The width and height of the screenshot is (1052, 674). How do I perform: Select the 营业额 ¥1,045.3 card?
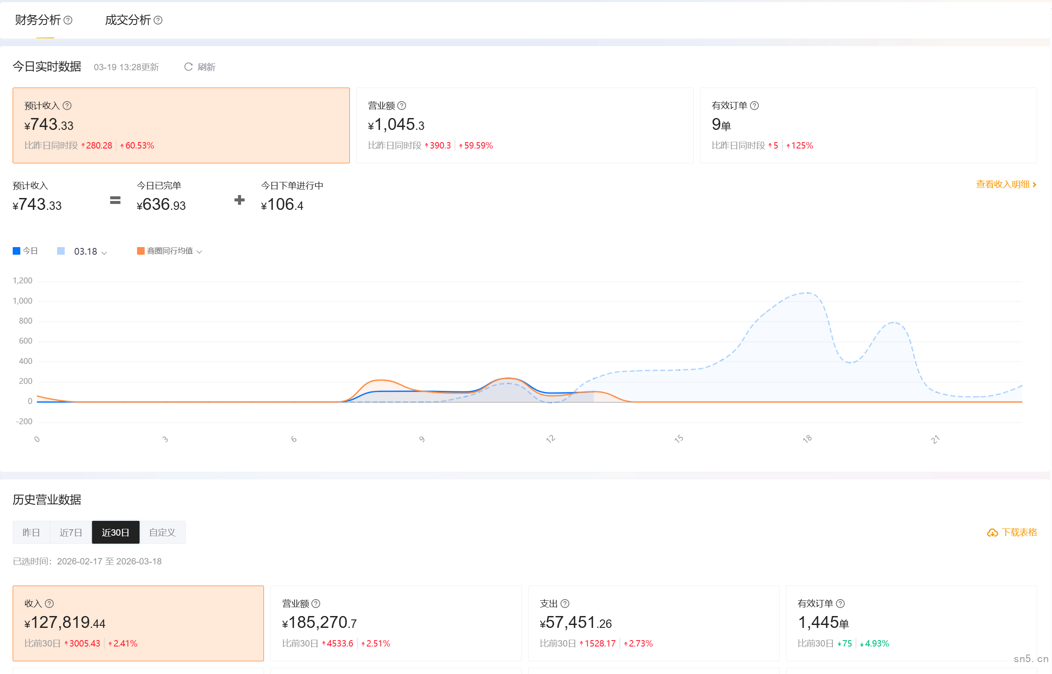click(x=524, y=125)
